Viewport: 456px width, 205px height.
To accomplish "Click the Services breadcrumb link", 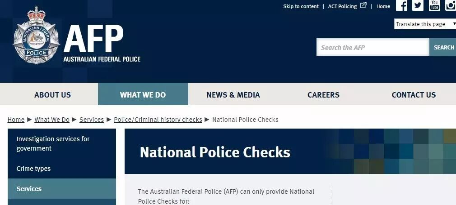I will point(92,120).
